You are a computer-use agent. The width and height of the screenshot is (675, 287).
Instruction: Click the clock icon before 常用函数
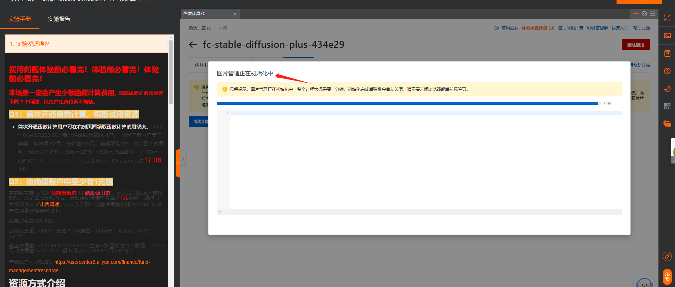coord(496,28)
